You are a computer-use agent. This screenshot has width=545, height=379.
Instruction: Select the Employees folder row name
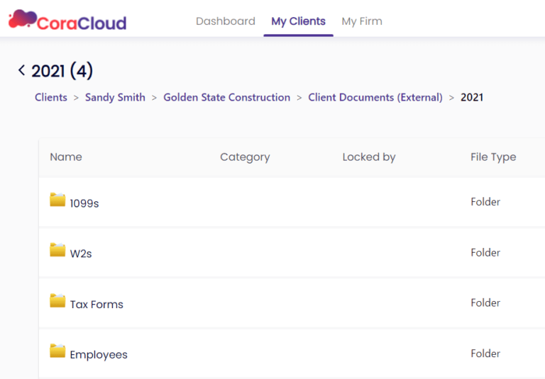click(x=99, y=355)
